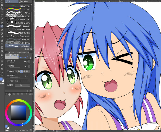Choose the カラー用線画ペン sub tool
The image size is (161, 132).
(x=18, y=46)
